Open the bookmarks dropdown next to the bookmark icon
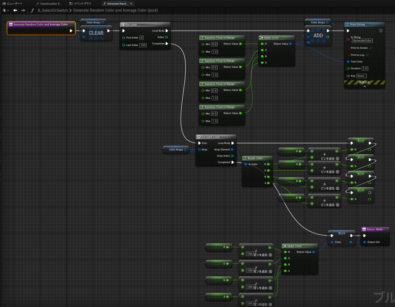 click(9, 10)
